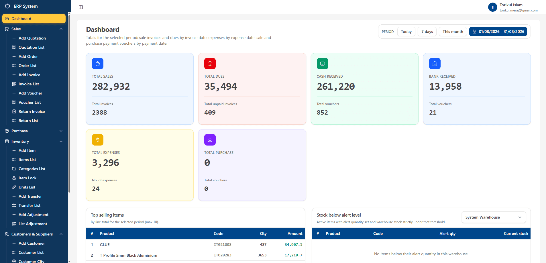Click the Current stock column header

click(516, 233)
